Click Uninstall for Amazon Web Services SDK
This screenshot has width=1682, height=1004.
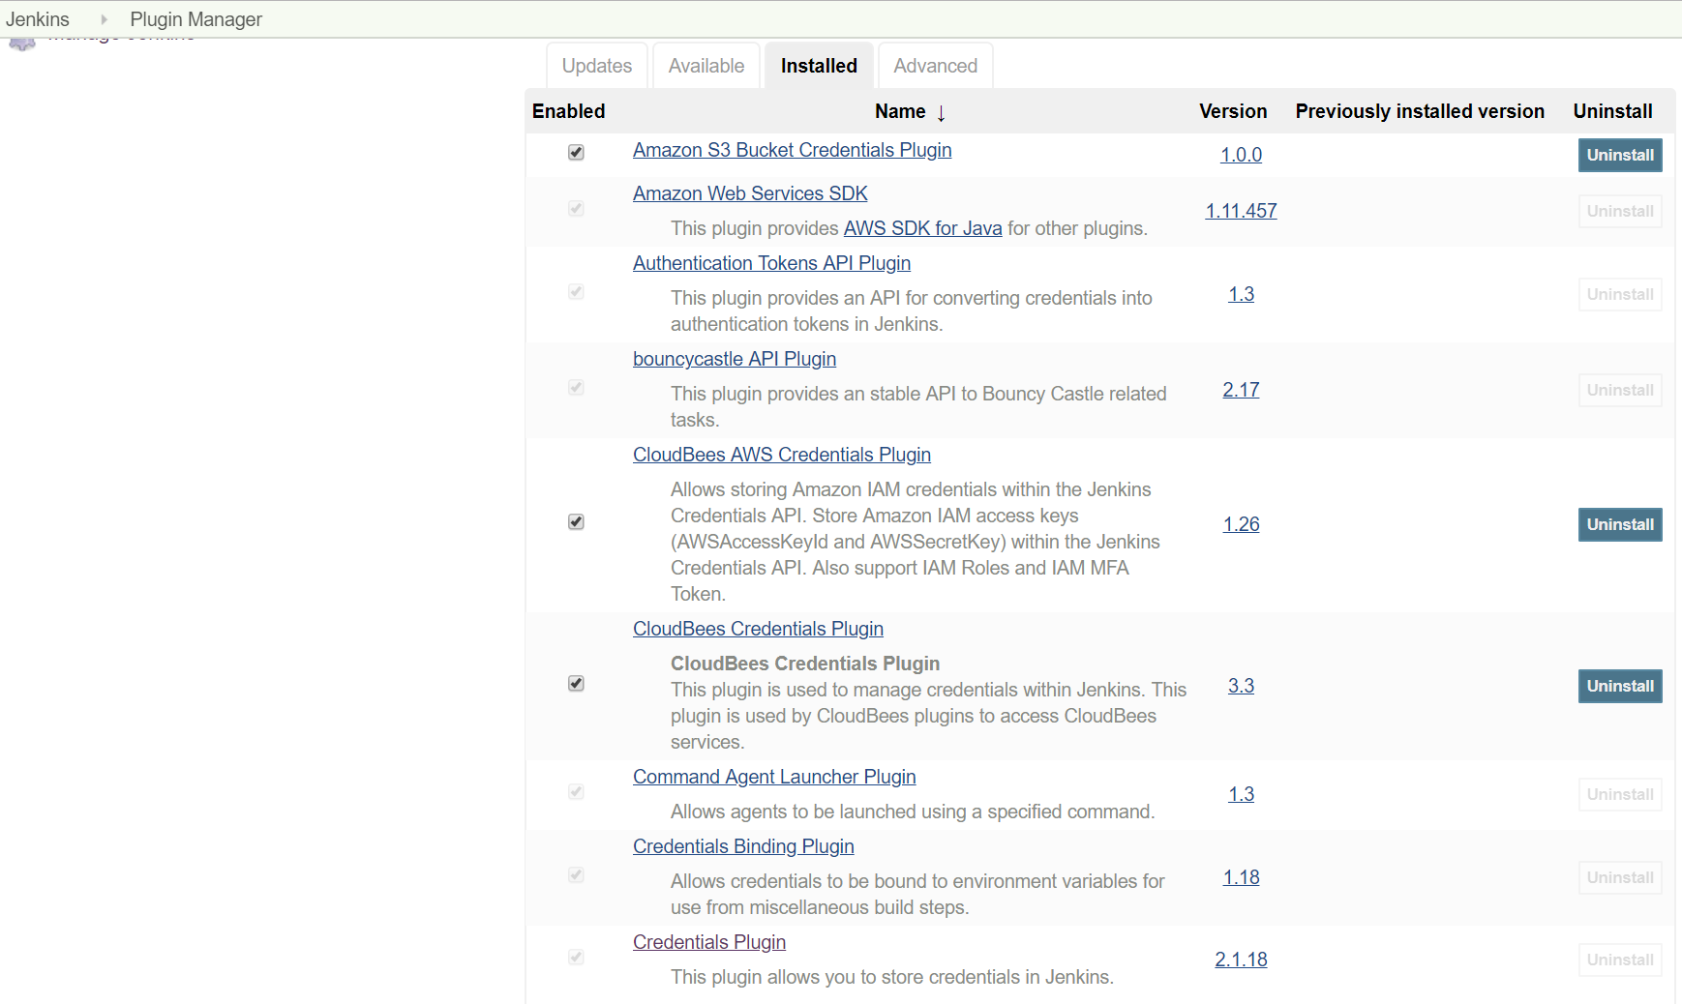(x=1620, y=211)
